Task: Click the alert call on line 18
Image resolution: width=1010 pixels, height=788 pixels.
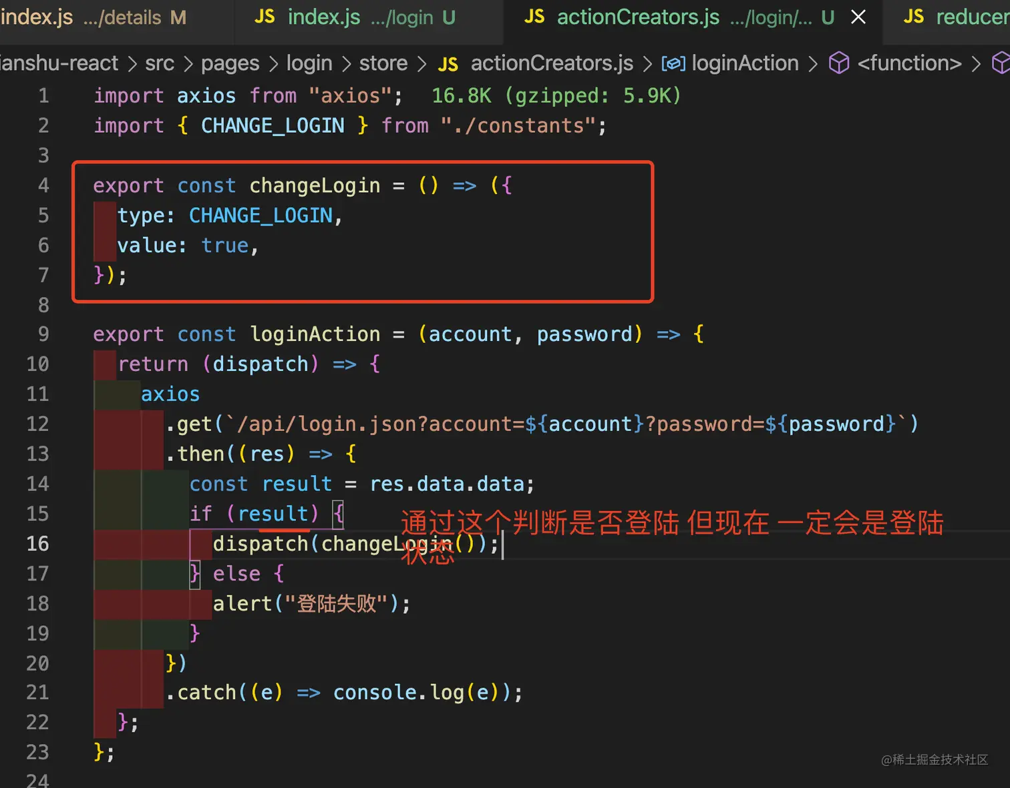Action: (243, 604)
